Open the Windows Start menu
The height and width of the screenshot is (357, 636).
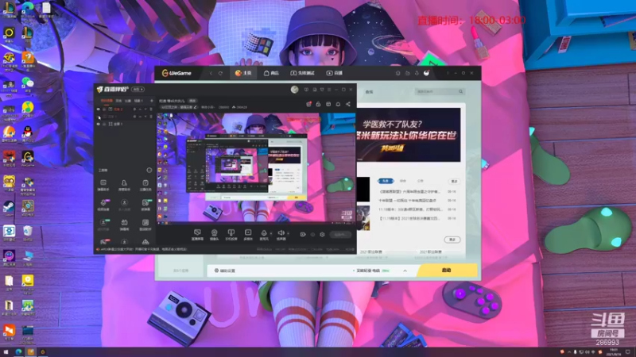[x=6, y=352]
